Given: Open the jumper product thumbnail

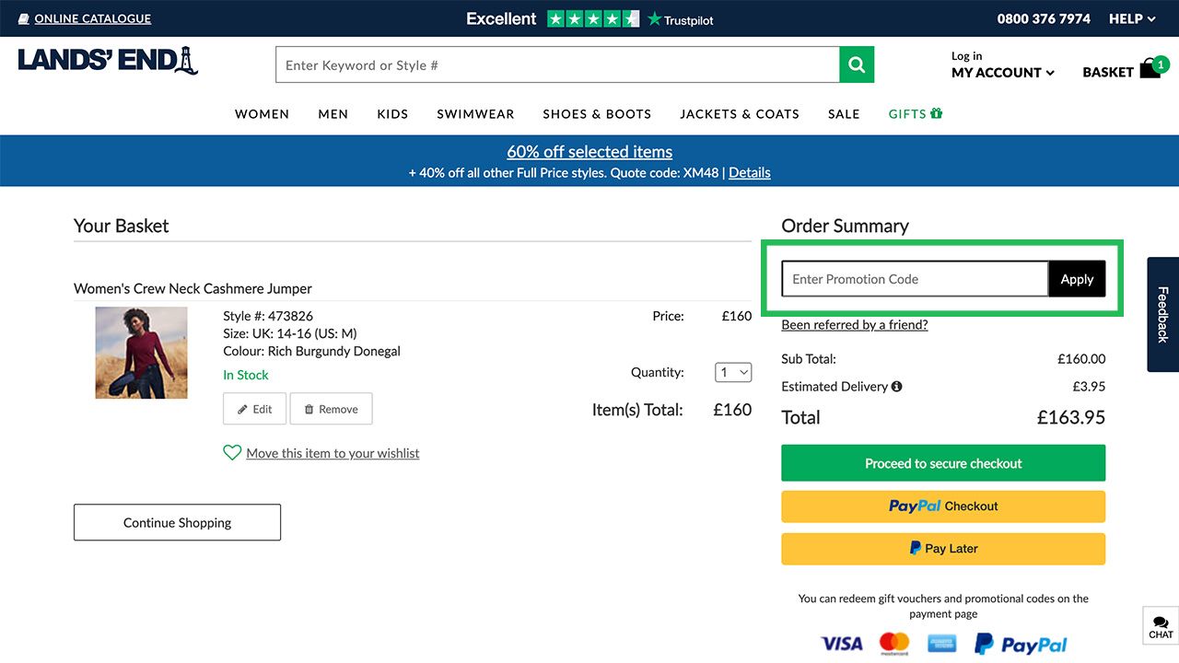Looking at the screenshot, I should [141, 353].
